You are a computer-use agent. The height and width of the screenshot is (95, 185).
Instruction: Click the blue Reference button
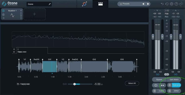(176, 85)
